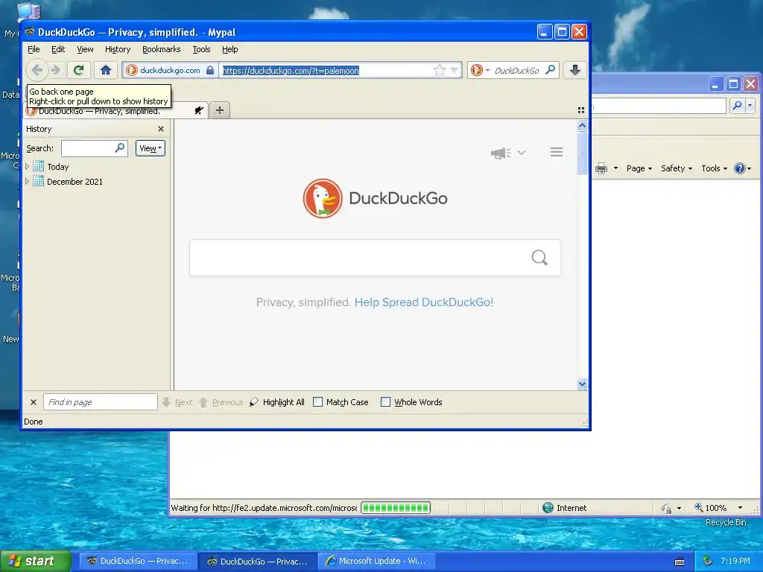Bookmark this page with the star
The width and height of the screenshot is (763, 572).
439,71
